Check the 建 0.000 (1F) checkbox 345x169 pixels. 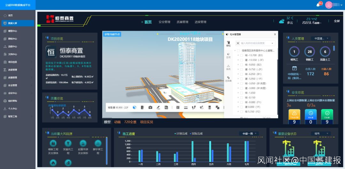click(241, 107)
